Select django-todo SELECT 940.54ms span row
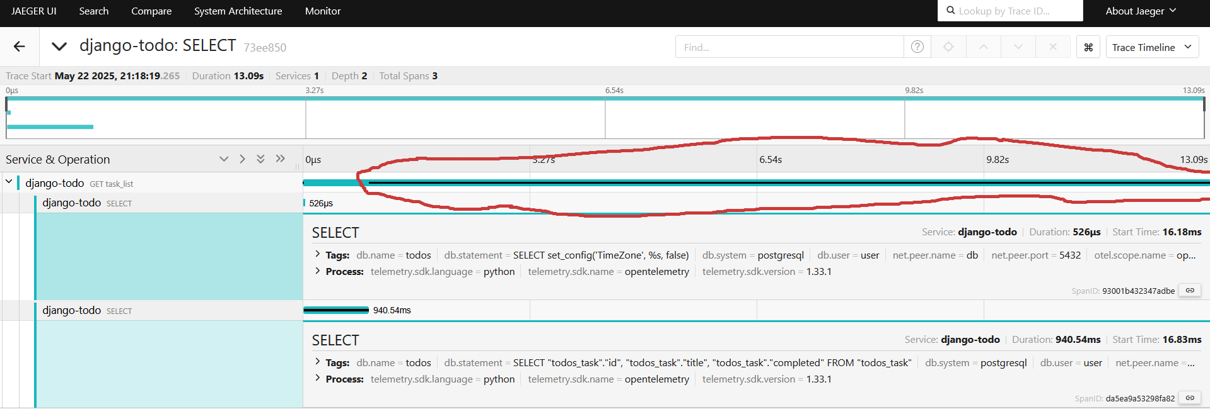 click(x=151, y=310)
